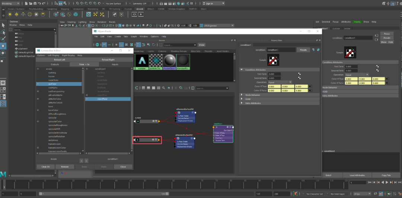This screenshot has height=198, width=402.
Task: Activate the Move tool in toolbox
Action: tap(3, 46)
